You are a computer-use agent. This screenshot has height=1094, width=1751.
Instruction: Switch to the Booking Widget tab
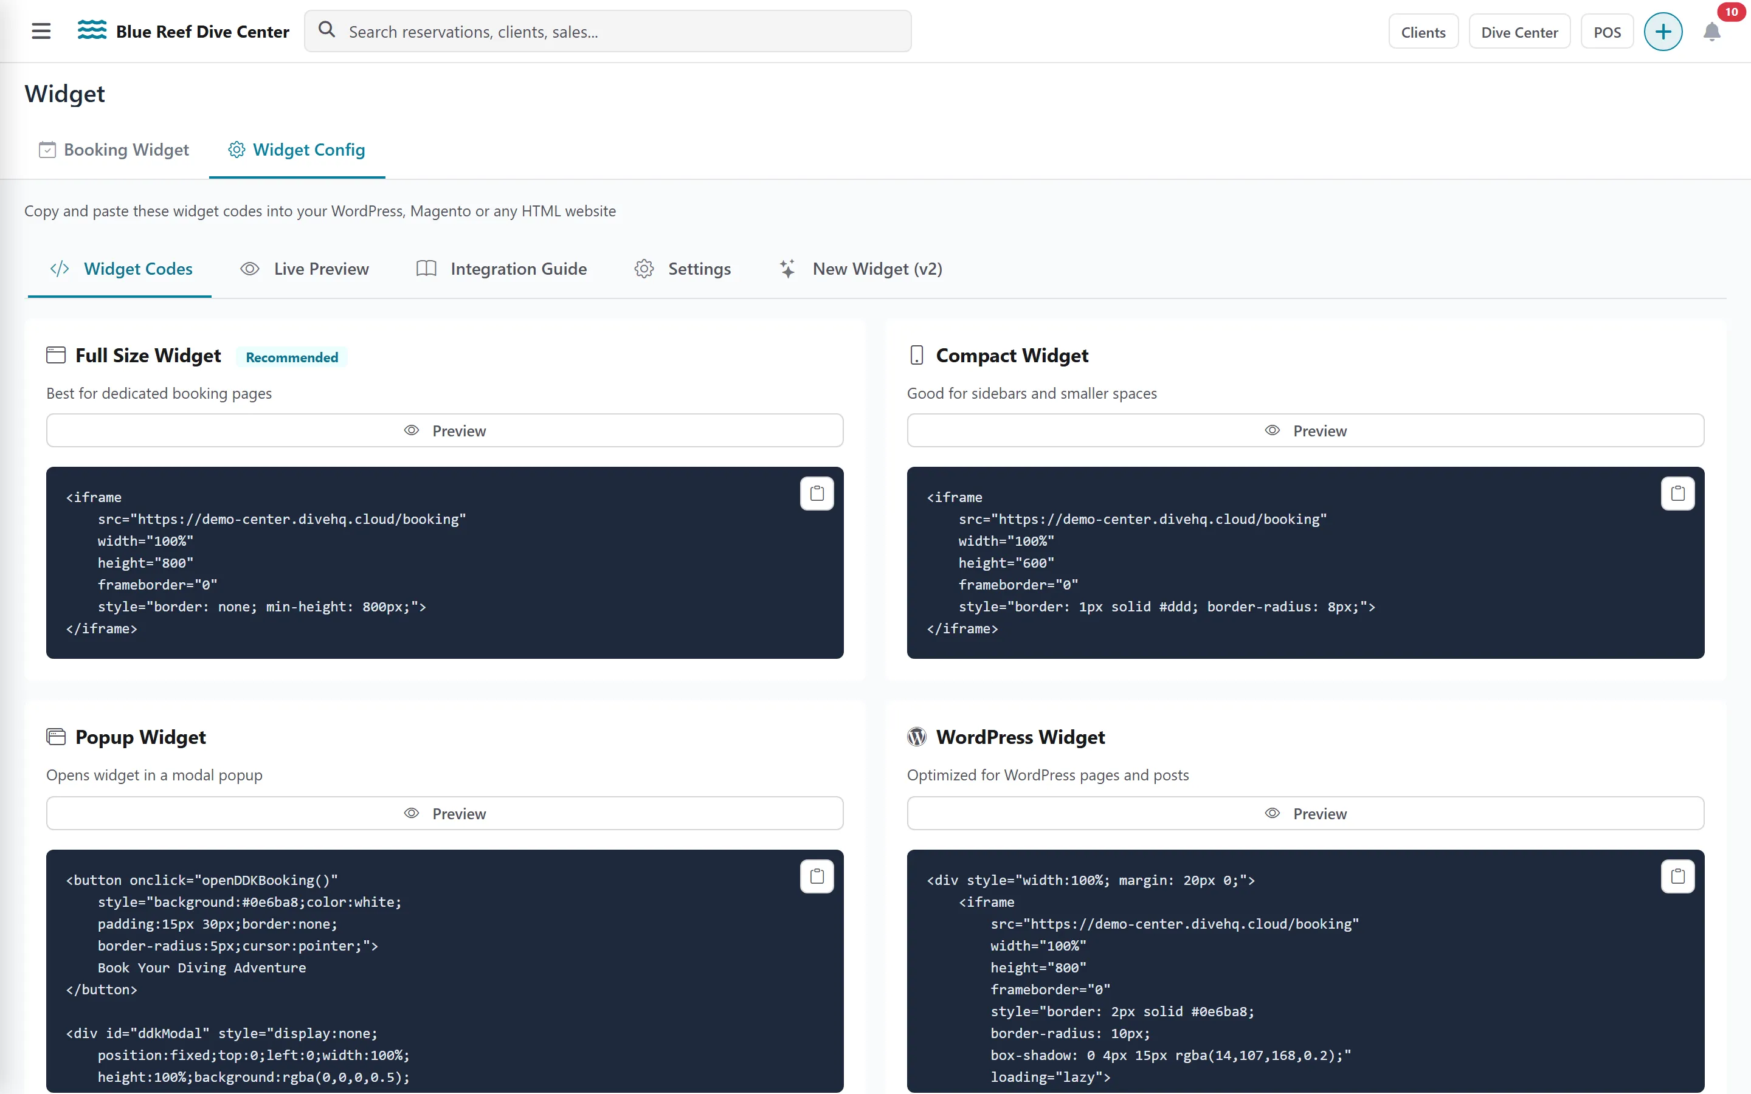(x=114, y=150)
